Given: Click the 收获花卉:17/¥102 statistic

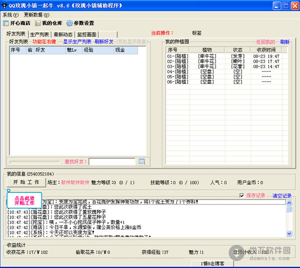Looking at the screenshot, I should tap(27, 252).
